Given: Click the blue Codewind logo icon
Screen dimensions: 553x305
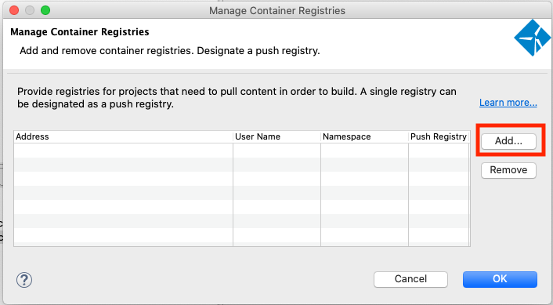Looking at the screenshot, I should point(532,38).
